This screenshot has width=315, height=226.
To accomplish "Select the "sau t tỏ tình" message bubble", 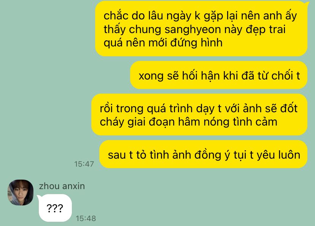I will click(x=203, y=154).
